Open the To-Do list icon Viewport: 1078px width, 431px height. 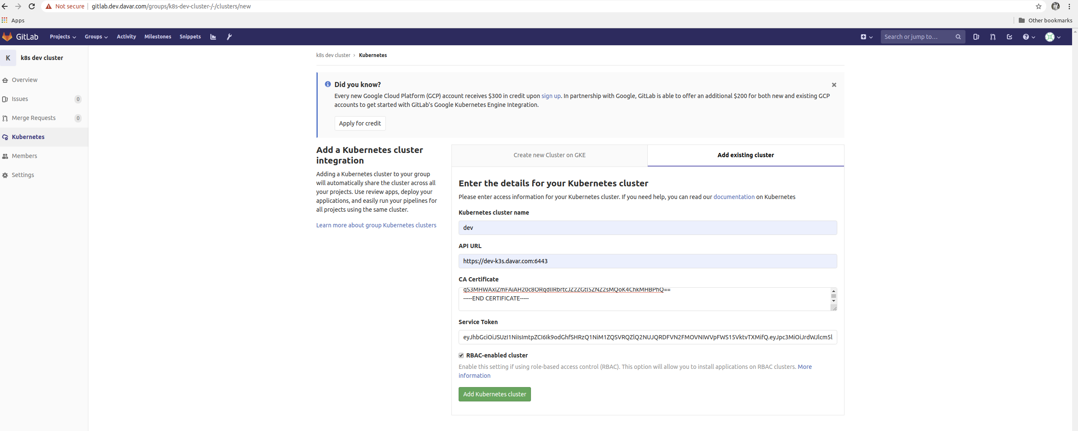[1009, 37]
